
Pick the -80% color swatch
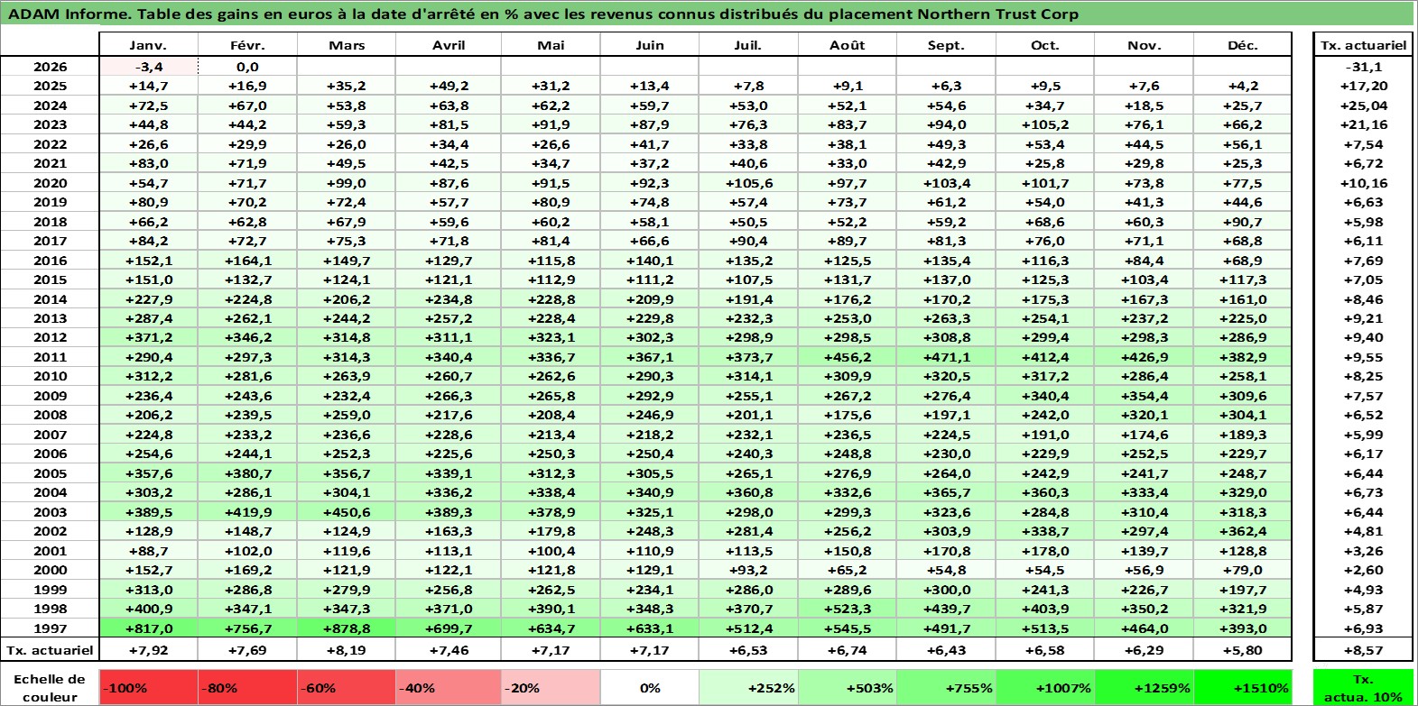tap(247, 687)
